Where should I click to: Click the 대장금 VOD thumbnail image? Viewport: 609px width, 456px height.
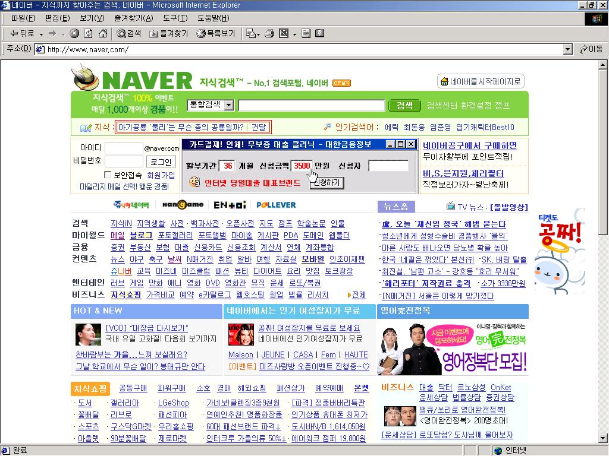(x=88, y=335)
